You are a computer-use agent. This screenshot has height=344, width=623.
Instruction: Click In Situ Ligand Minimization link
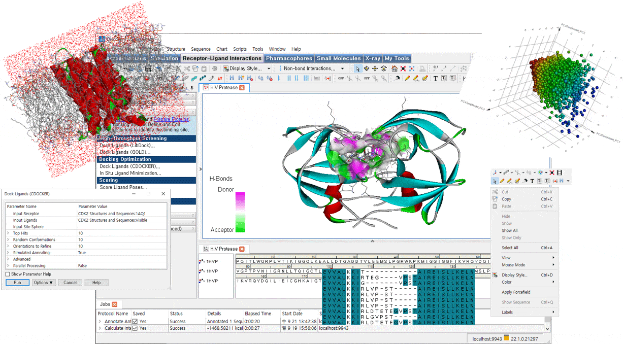click(x=130, y=173)
